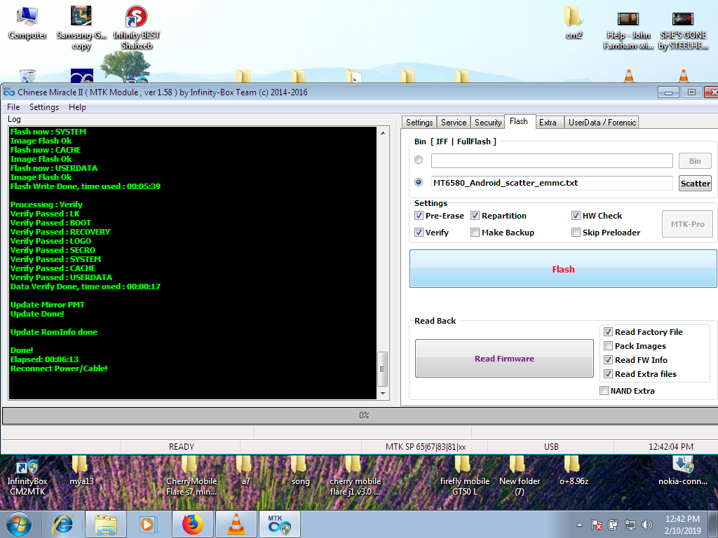Viewport: 718px width, 538px height.
Task: Open the mya13 folder
Action: 81,471
